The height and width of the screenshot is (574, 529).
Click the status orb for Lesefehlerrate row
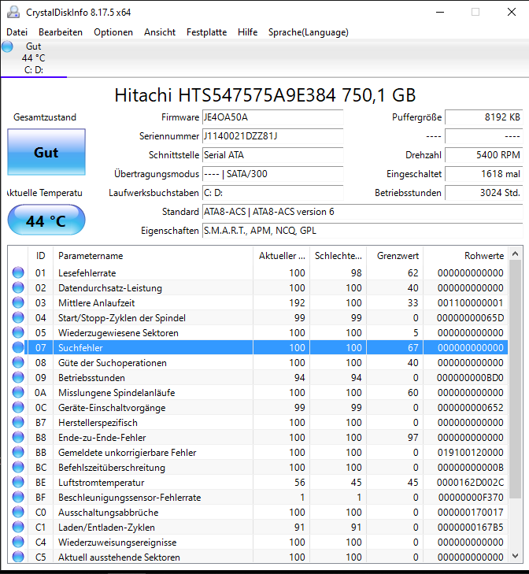[18, 272]
